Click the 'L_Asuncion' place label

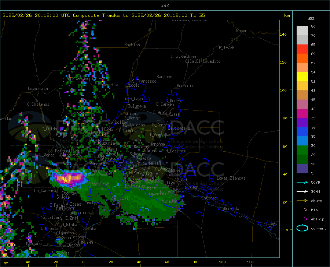(x=183, y=86)
